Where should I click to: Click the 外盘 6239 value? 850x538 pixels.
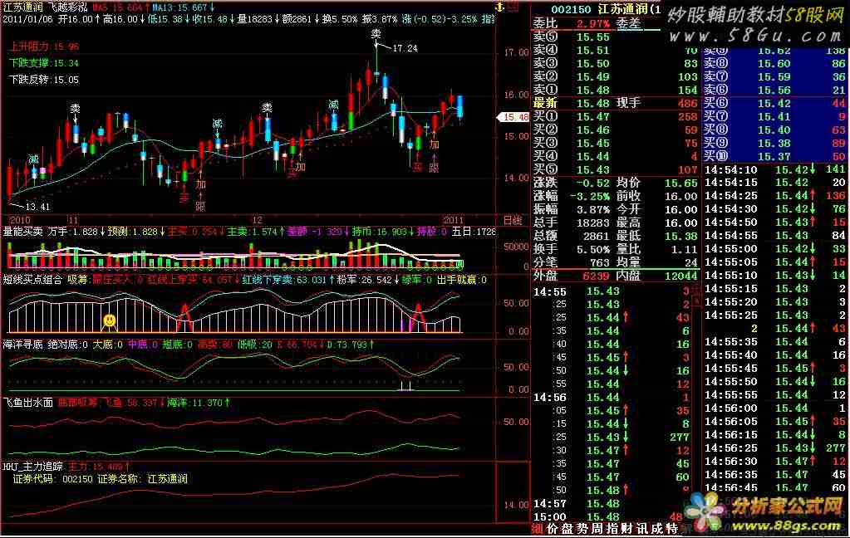tap(596, 276)
